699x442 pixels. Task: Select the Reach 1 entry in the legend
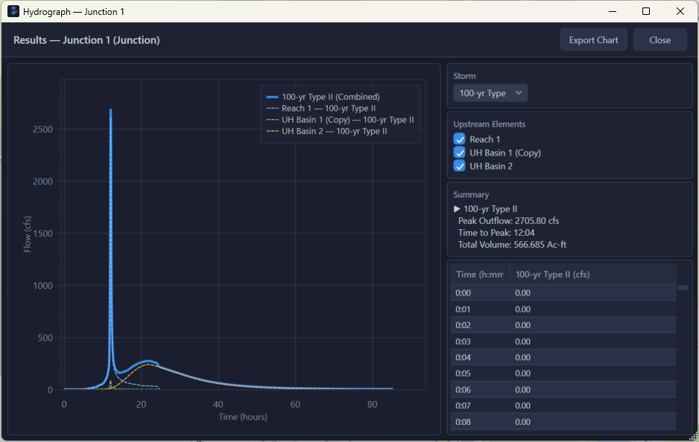[x=328, y=108]
